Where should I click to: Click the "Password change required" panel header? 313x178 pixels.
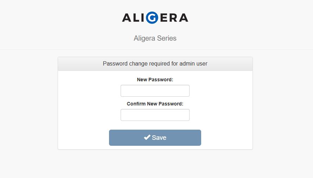tap(155, 64)
